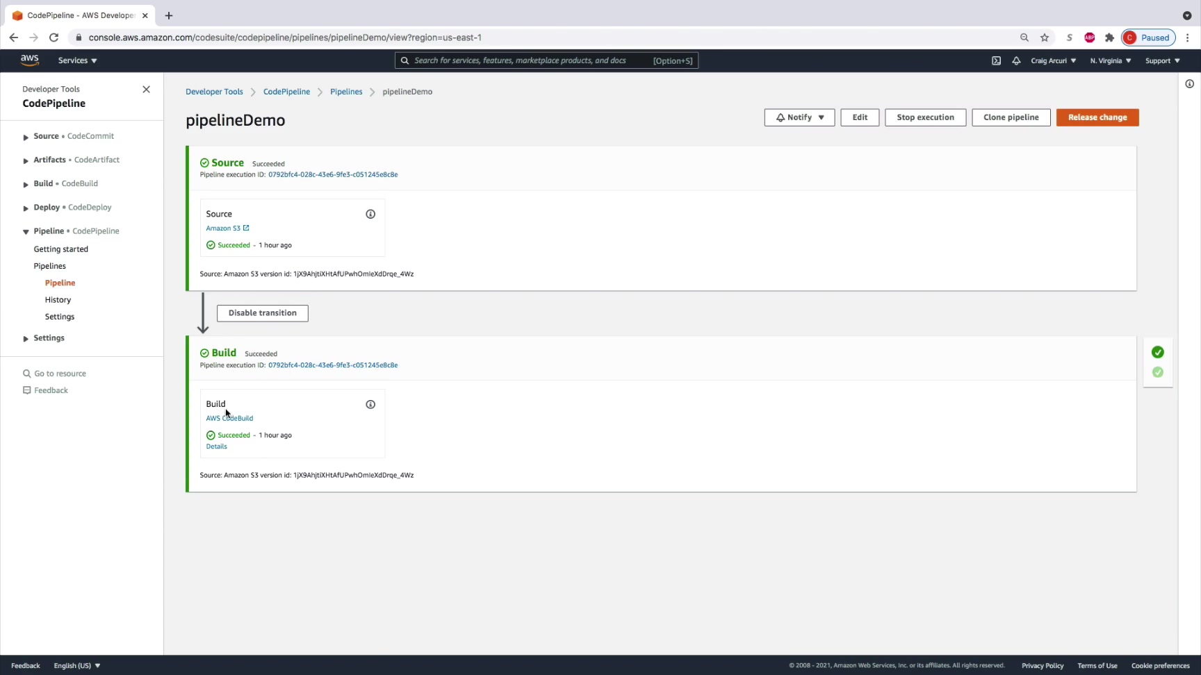The image size is (1201, 675).
Task: Change language via English (US) dropdown
Action: (77, 665)
